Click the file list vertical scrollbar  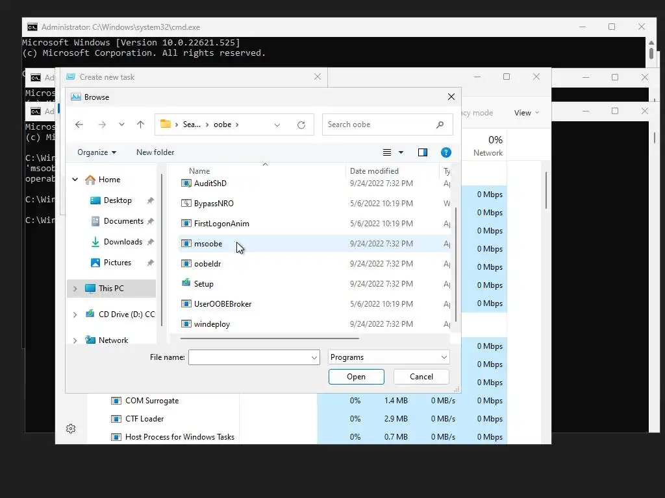tap(456, 265)
